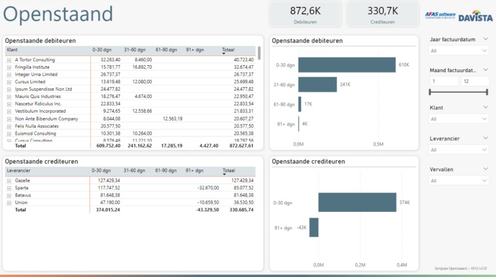Screen dimensions: 496x277
Task: Click right handle of the month slider
Action: 487,92
